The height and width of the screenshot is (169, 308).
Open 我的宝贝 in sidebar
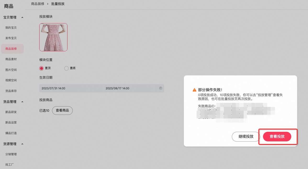pyautogui.click(x=11, y=28)
